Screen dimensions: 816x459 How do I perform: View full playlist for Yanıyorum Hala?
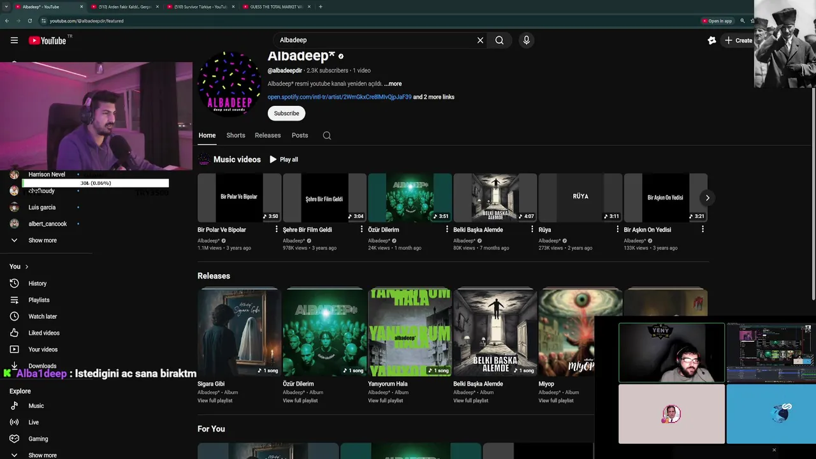(x=385, y=400)
